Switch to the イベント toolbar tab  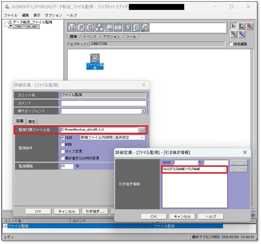tap(90, 37)
